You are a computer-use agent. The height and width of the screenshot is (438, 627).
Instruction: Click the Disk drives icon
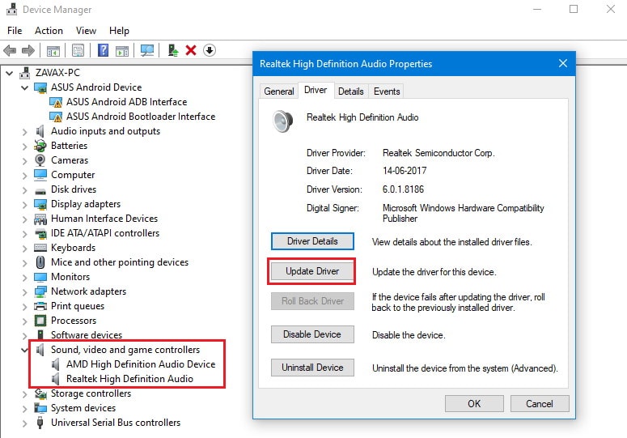click(40, 190)
